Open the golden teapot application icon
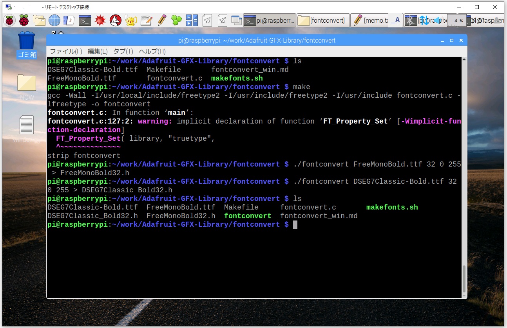The width and height of the screenshot is (507, 328). 131,20
